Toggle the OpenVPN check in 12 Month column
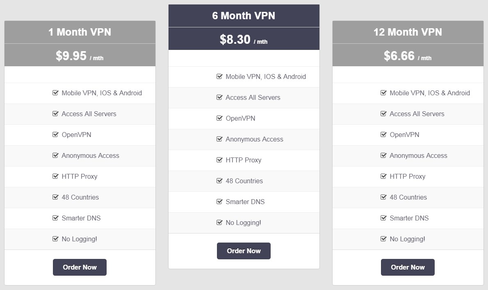Viewport: 488px width, 290px height. [383, 135]
